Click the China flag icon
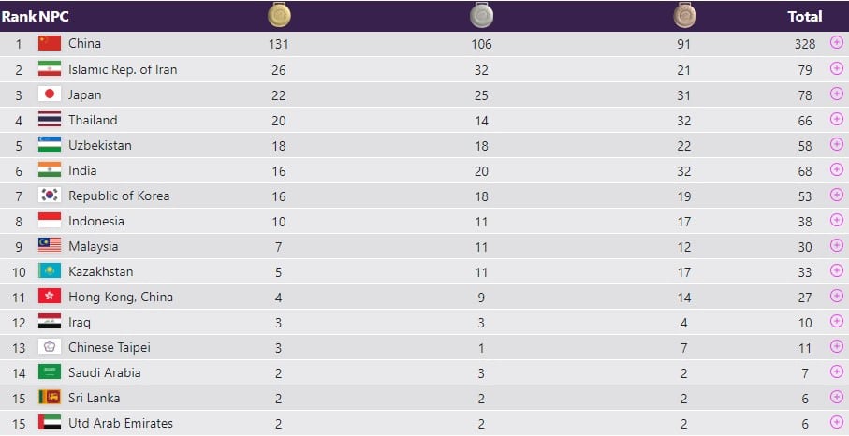The width and height of the screenshot is (849, 436). pos(50,43)
